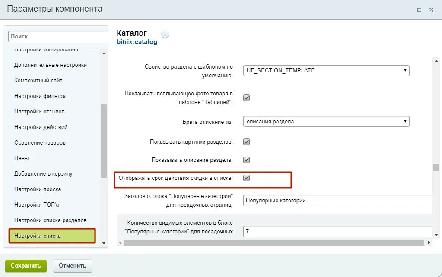Screen dimensions: 442x277
Task: Go to Добавление в корзину
Action: (43, 174)
